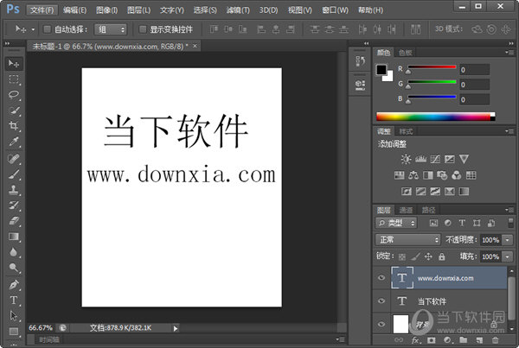
Task: Select the Dodge tool
Action: [14, 268]
